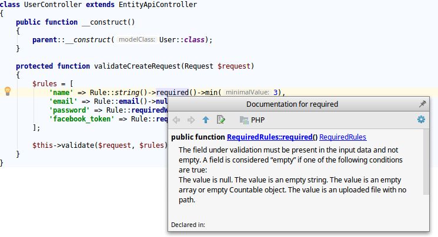Click the __construct() method name
Viewport: 438px width, 237px height.
point(108,22)
